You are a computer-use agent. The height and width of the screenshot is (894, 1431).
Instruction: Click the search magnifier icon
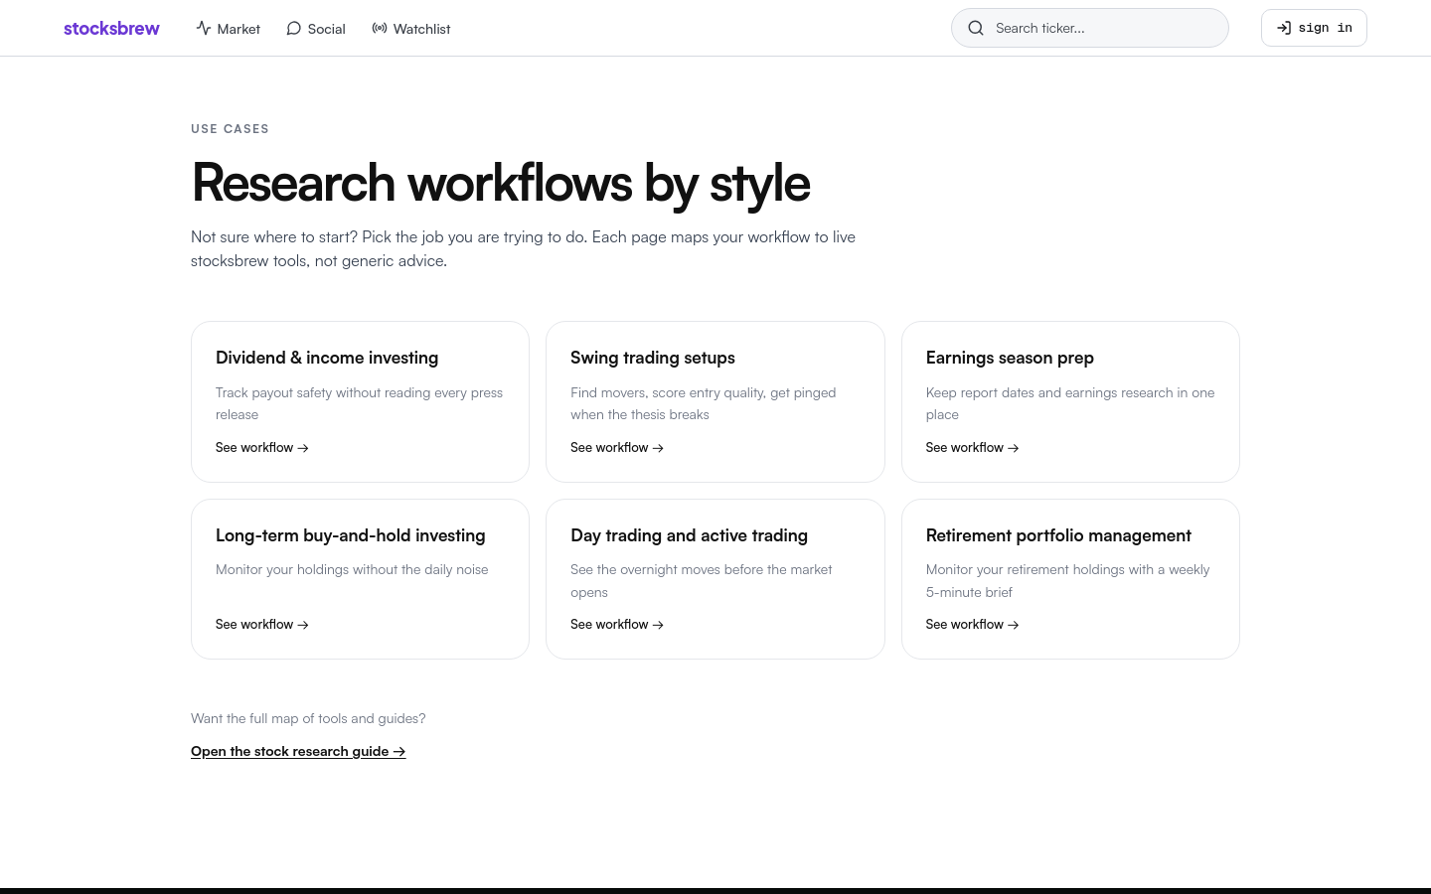976,28
